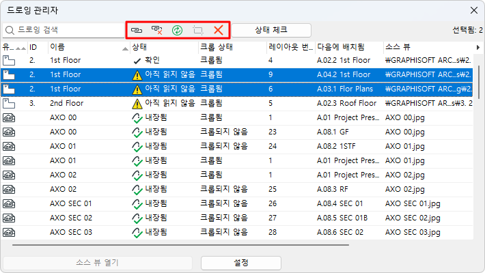Expand more columns with the right arrow
The width and height of the screenshot is (485, 273).
(x=478, y=47)
